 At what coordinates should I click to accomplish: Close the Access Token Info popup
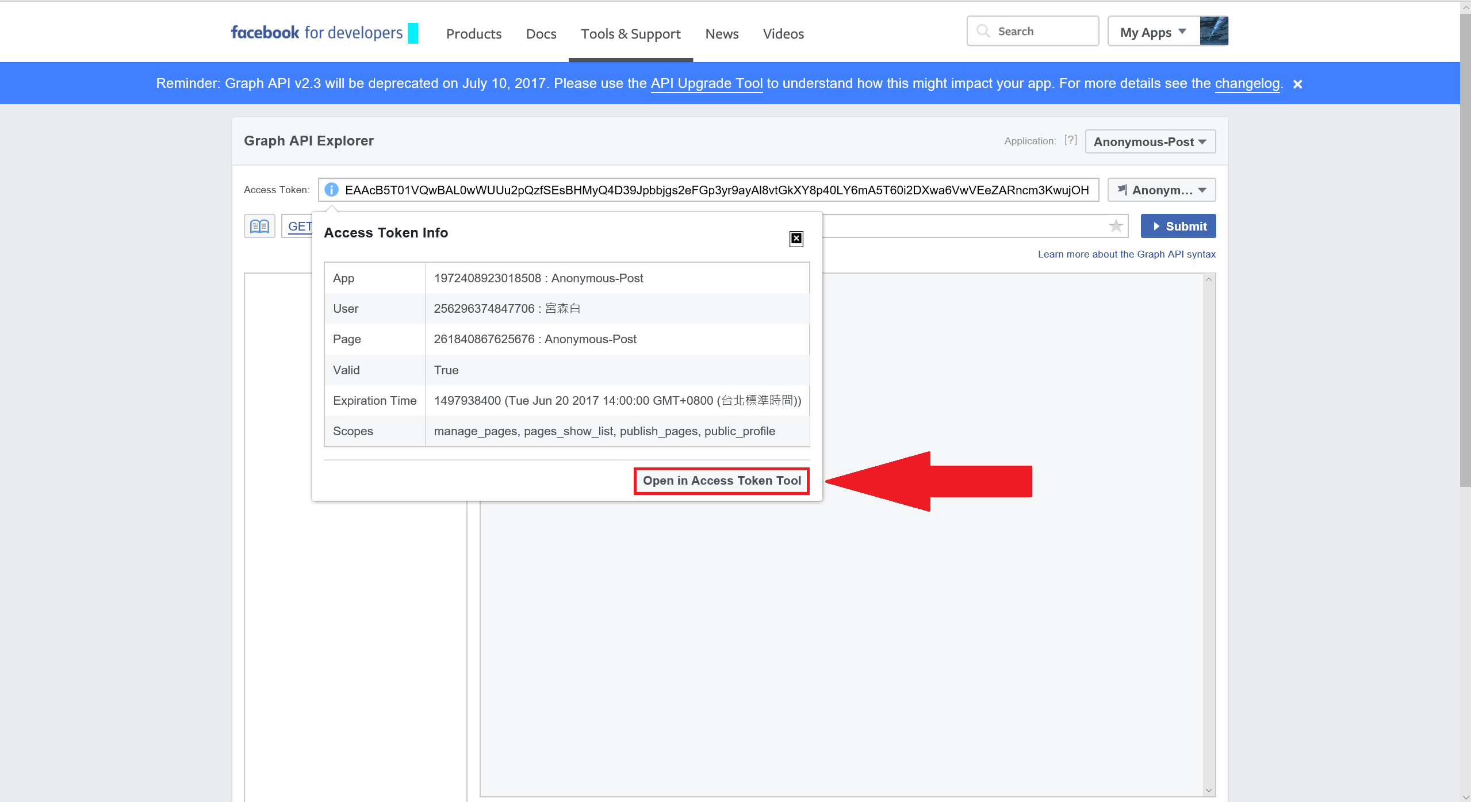796,239
